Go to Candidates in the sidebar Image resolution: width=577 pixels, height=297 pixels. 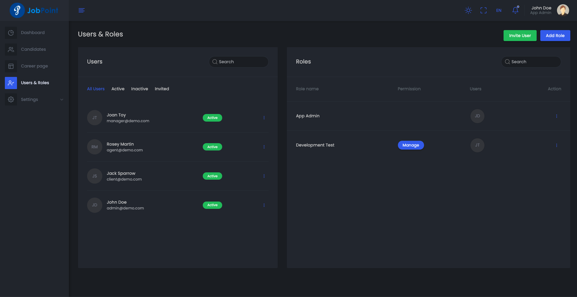tap(33, 50)
